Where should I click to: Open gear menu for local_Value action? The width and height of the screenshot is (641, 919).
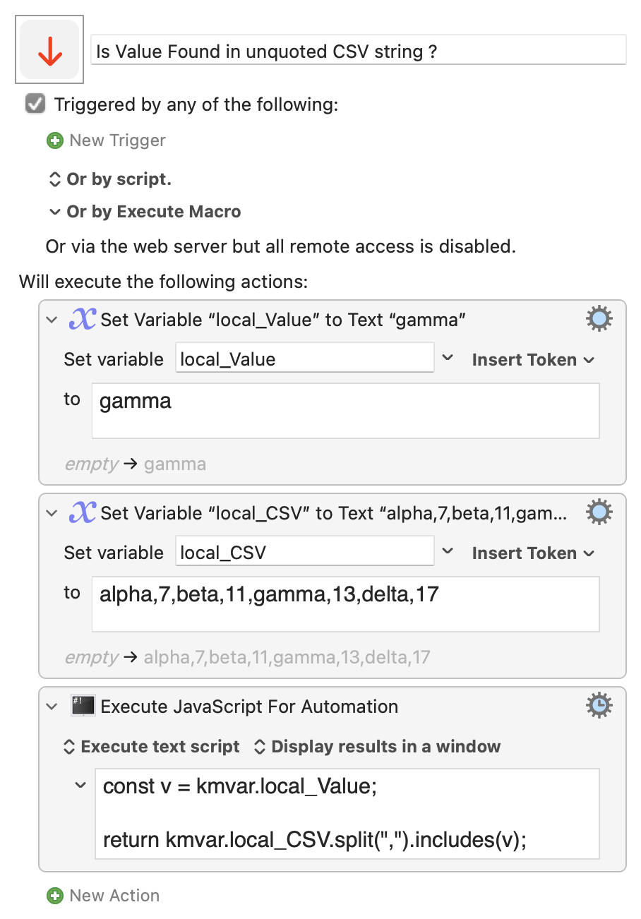coord(599,320)
